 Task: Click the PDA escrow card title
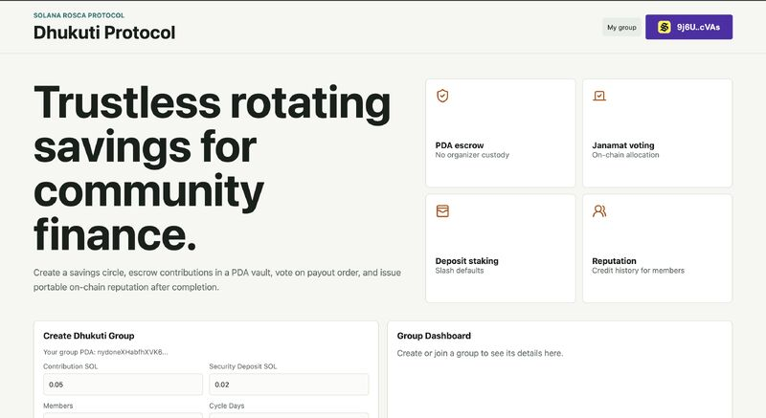[460, 145]
